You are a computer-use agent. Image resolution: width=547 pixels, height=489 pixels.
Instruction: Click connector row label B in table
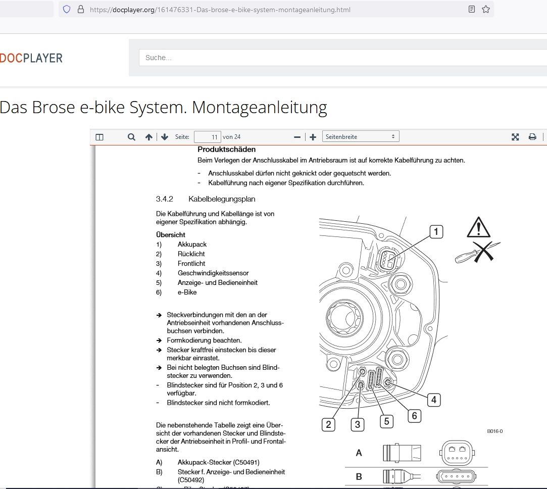tap(359, 476)
